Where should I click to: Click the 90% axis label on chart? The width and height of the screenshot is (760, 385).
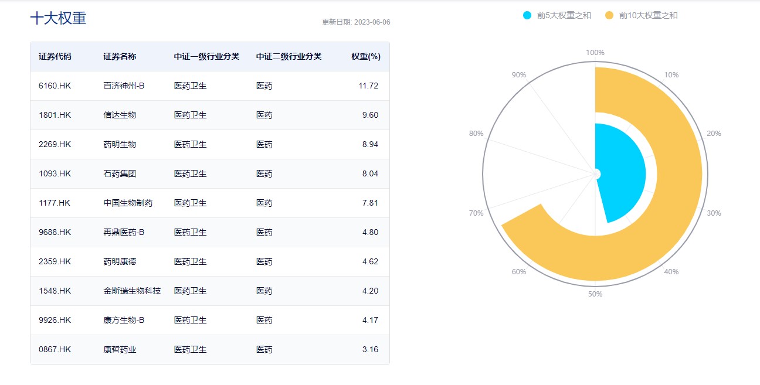click(x=519, y=75)
